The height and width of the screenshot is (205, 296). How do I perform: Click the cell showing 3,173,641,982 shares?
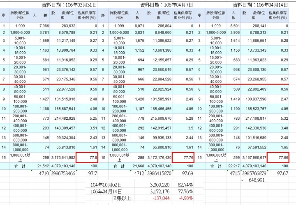tap(63, 157)
